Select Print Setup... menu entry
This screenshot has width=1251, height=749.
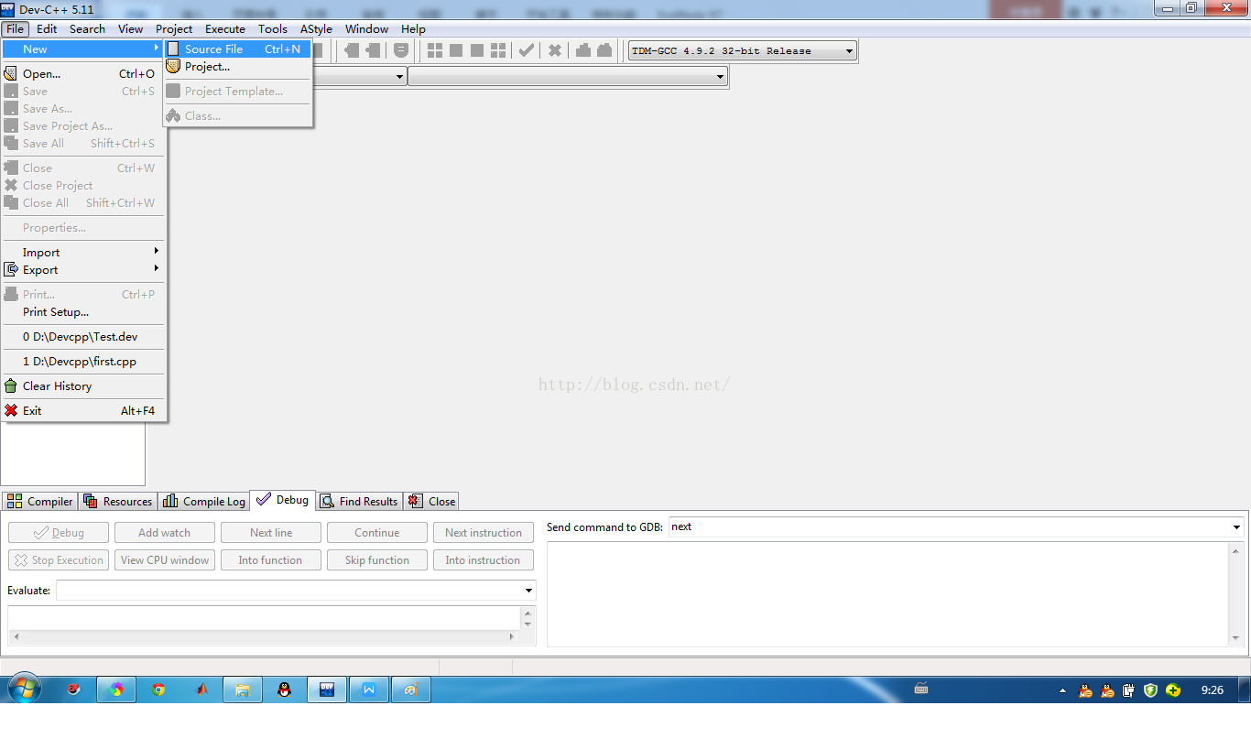[82, 311]
